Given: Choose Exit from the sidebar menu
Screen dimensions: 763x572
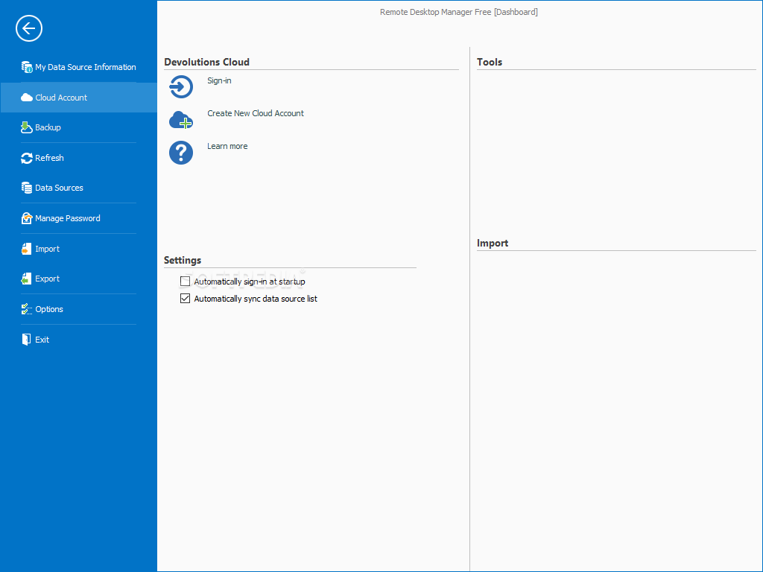Looking at the screenshot, I should tap(79, 340).
